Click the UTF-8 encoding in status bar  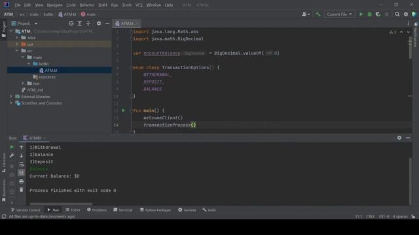pos(384,217)
